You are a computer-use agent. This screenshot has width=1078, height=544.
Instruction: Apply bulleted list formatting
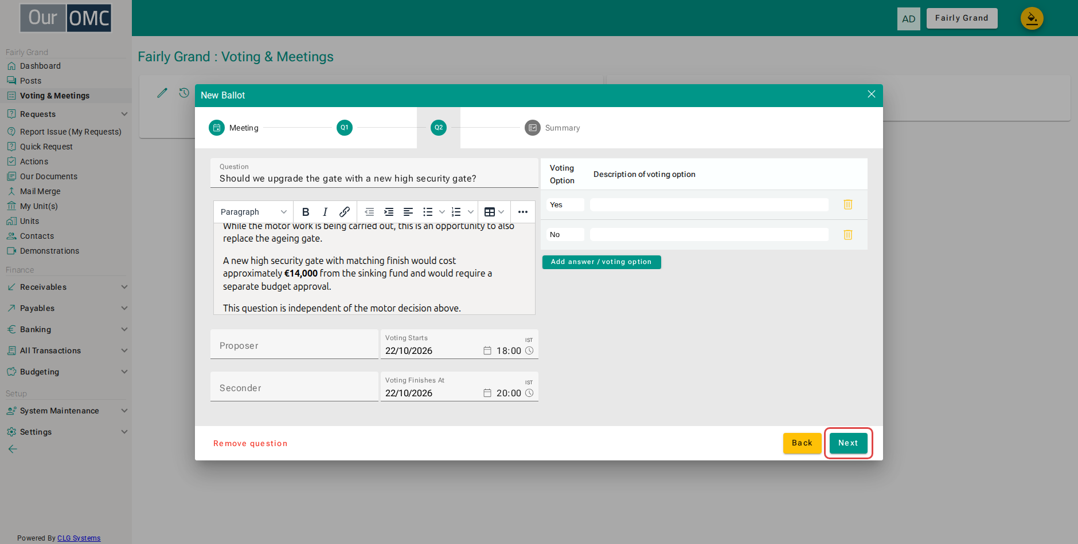coord(428,212)
